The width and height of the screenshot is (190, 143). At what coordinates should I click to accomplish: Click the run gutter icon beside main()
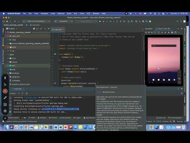pyautogui.click(x=55, y=54)
